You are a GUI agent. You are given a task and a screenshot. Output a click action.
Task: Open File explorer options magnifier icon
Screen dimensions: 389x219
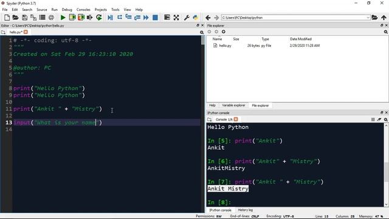point(386,32)
